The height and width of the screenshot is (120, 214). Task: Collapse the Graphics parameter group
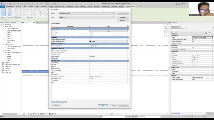coord(128,37)
